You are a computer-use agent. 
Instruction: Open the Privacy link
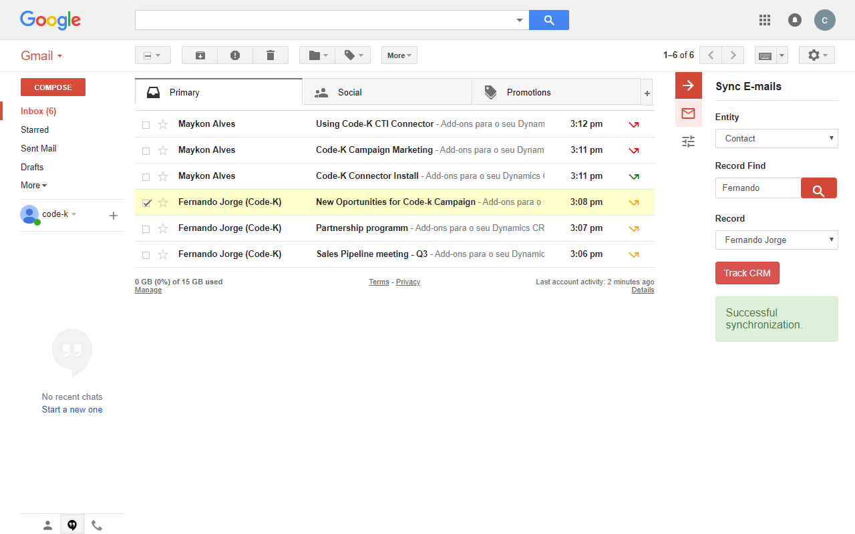[x=408, y=282]
